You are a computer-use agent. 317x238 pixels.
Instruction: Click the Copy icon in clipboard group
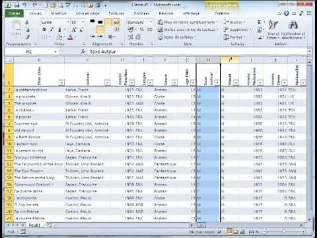coord(27,29)
